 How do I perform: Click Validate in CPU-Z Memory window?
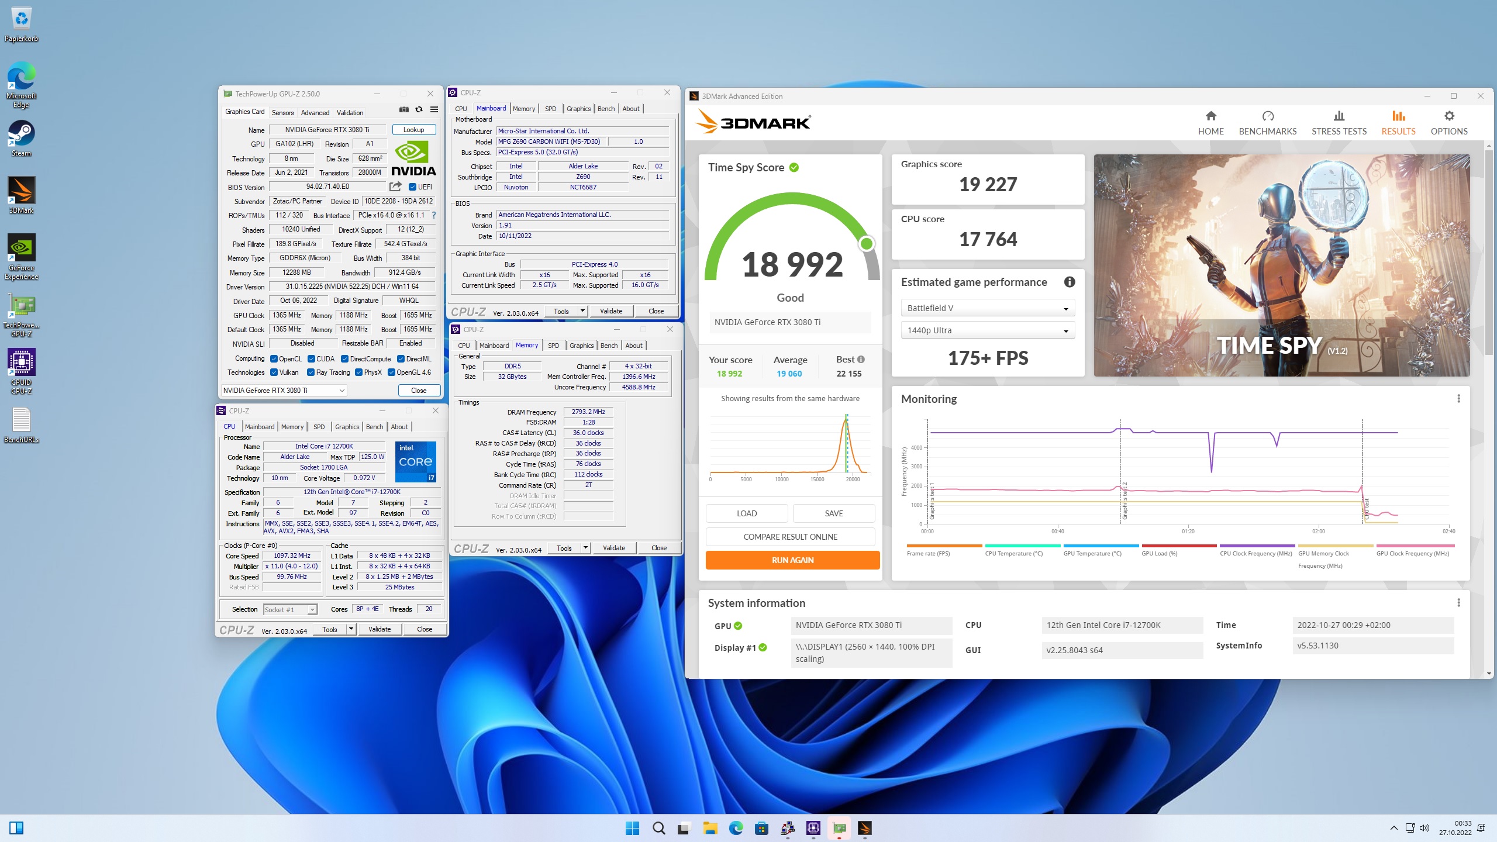tap(614, 548)
